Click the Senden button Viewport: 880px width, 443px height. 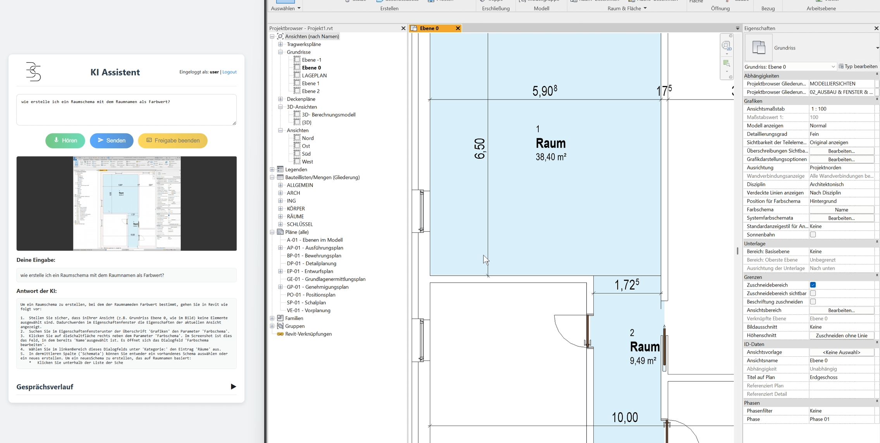click(112, 141)
